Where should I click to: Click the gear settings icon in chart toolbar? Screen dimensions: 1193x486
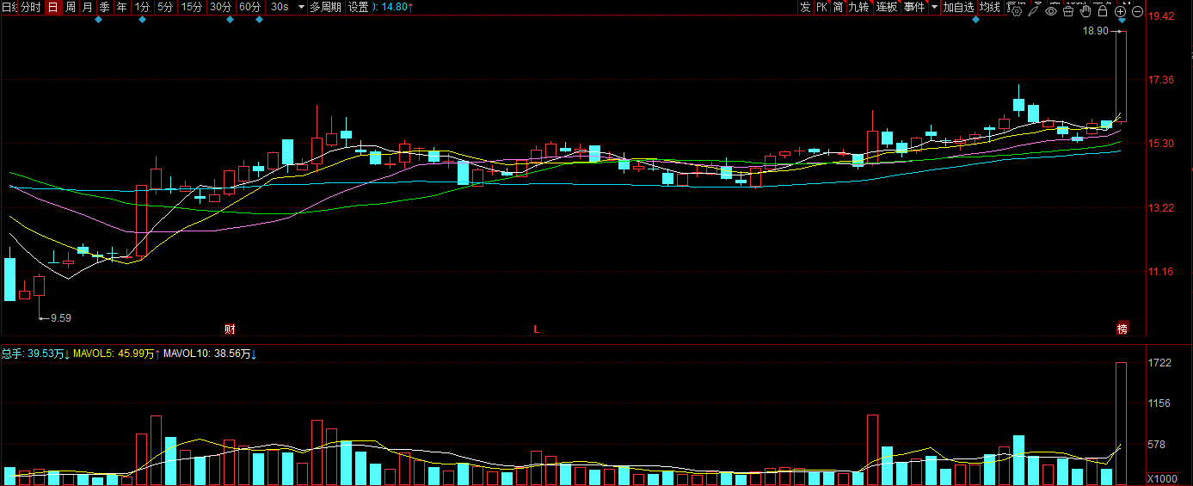(1017, 11)
